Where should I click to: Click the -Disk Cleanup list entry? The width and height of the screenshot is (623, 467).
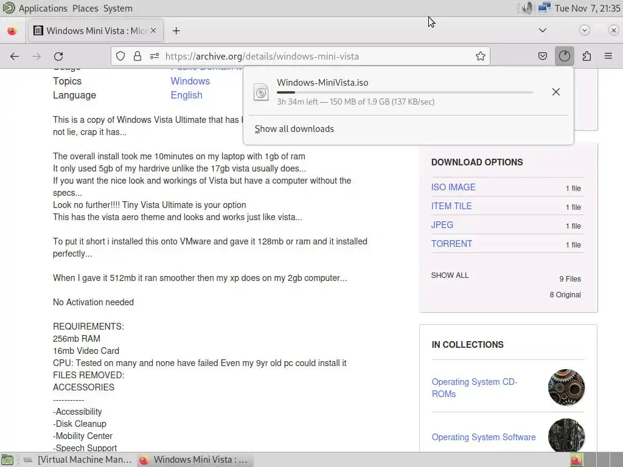tap(80, 424)
